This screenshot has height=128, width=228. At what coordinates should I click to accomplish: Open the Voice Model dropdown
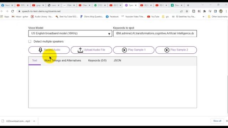click(70, 33)
